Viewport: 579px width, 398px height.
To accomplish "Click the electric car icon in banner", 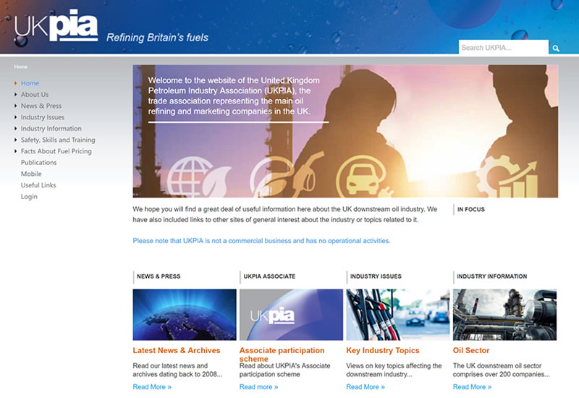I will coord(364,176).
